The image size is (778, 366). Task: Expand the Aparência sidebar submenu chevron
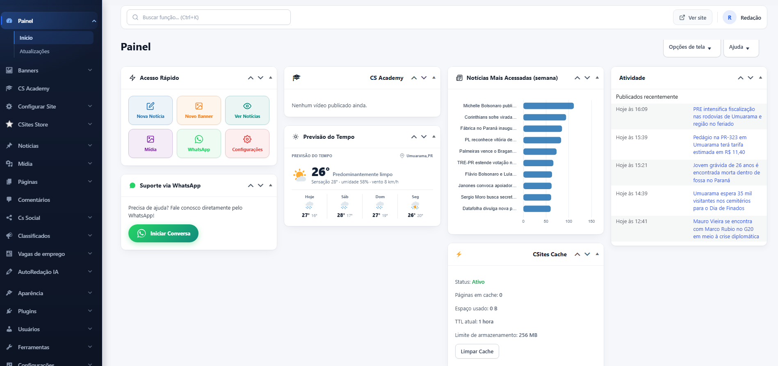90,293
